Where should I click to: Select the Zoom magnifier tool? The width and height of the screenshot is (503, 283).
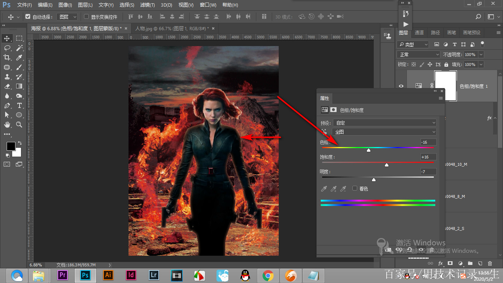pyautogui.click(x=19, y=125)
